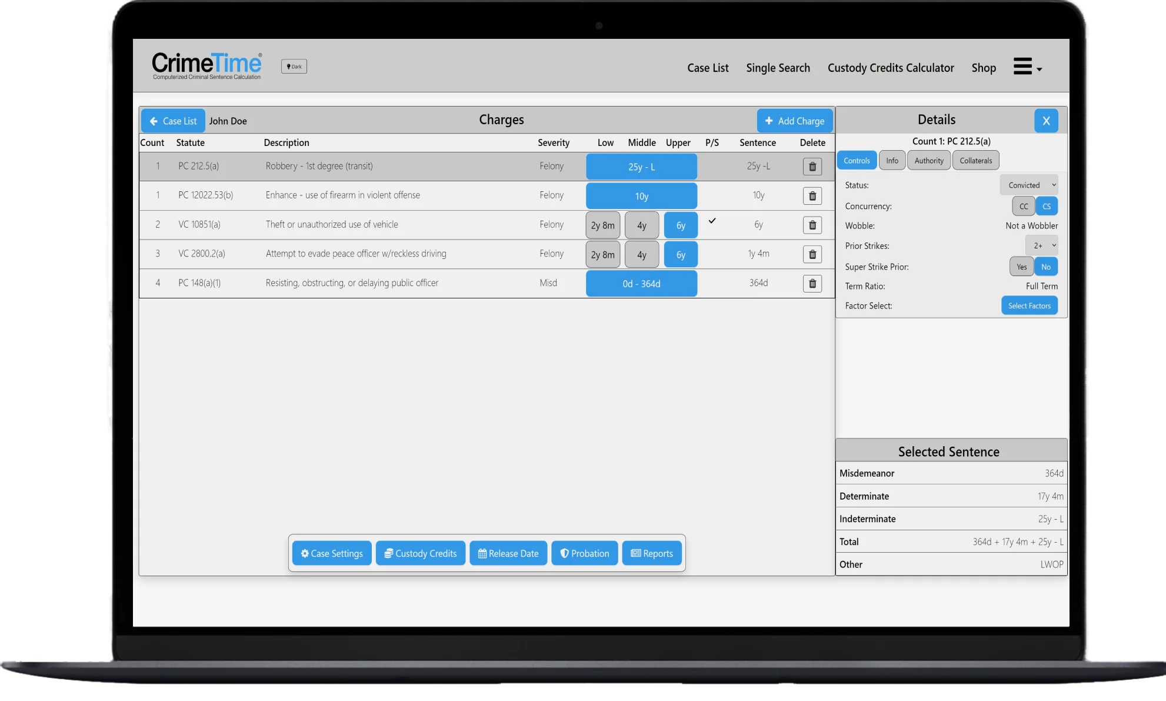The width and height of the screenshot is (1166, 701).
Task: Switch to the Authority tab
Action: (928, 161)
